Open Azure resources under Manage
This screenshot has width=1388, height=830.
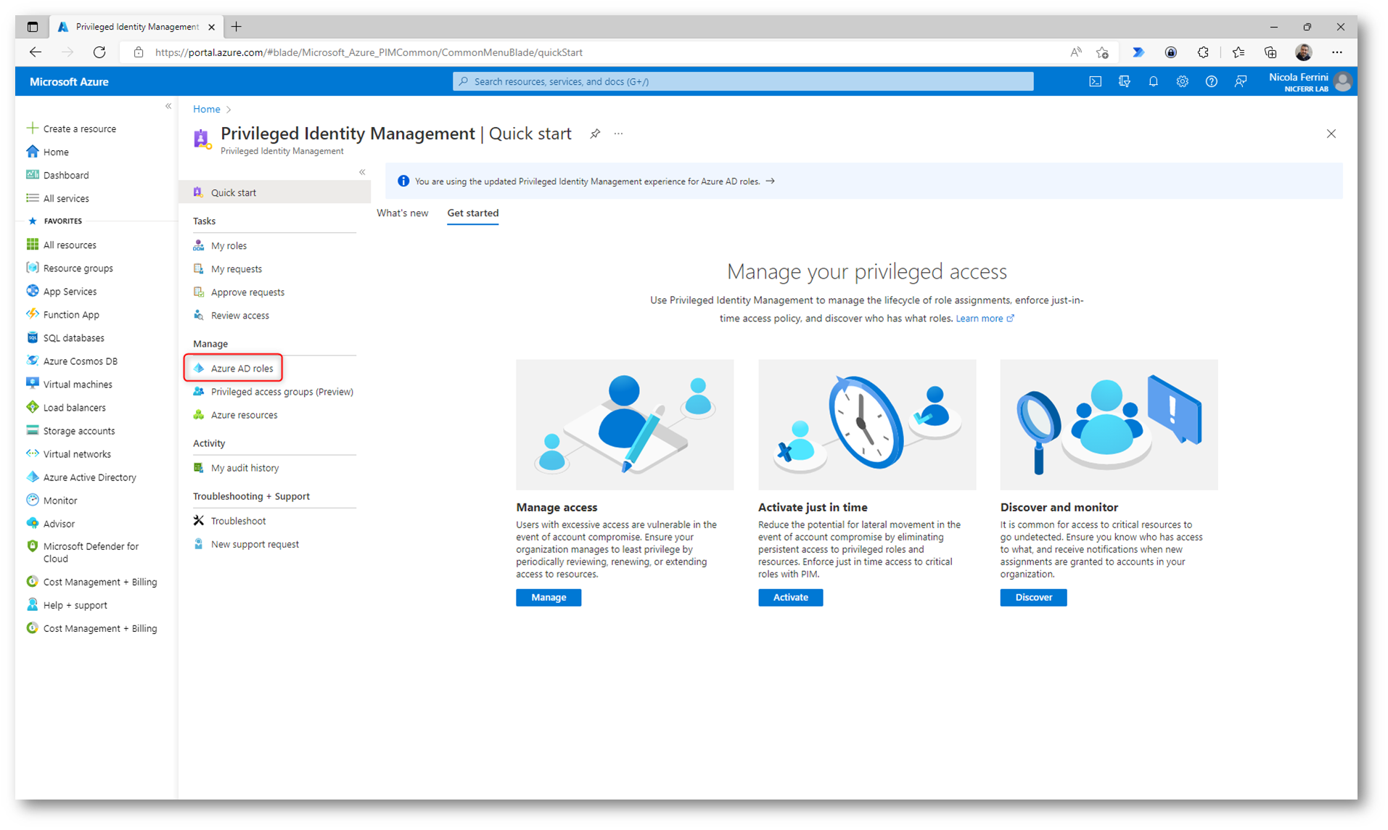pos(244,415)
